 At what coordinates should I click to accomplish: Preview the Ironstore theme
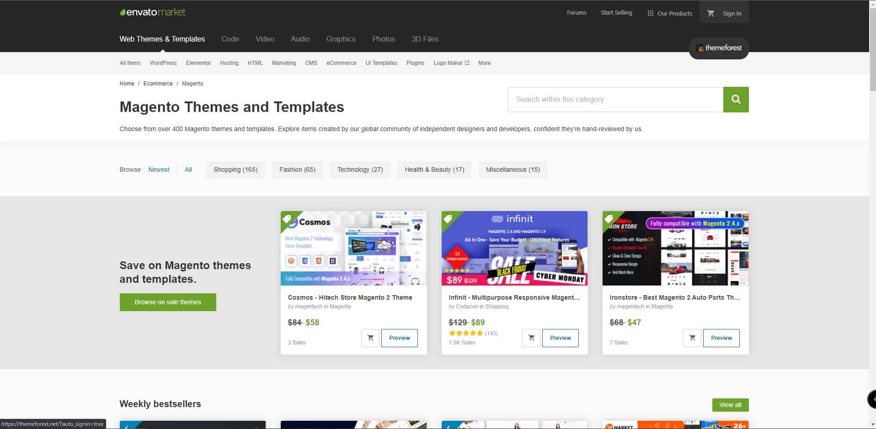[721, 338]
